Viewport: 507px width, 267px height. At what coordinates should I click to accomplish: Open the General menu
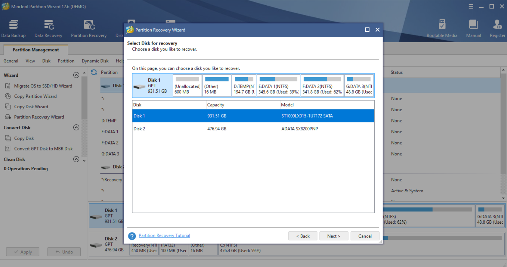(11, 61)
